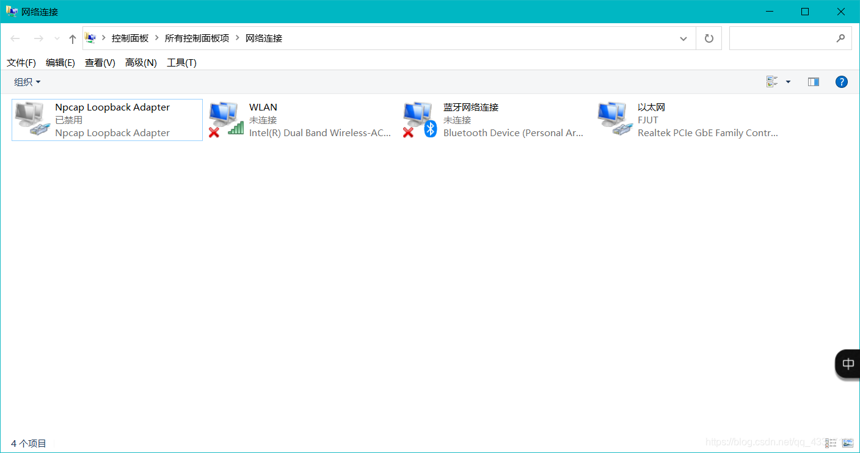This screenshot has height=453, width=860.
Task: Click the address bar location icon
Action: [x=90, y=38]
